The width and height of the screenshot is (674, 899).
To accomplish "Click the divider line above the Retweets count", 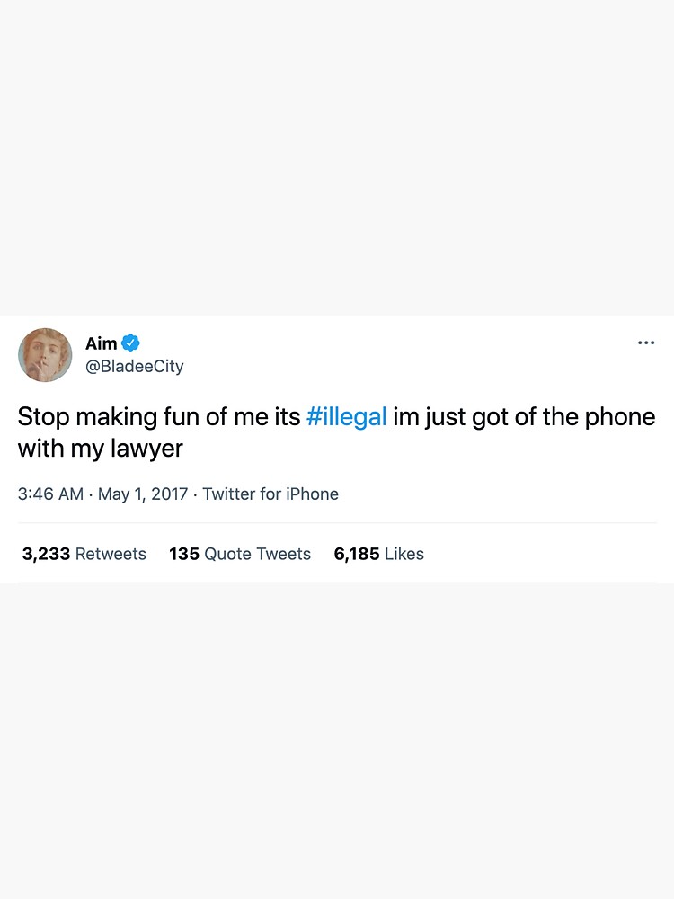I will [337, 523].
